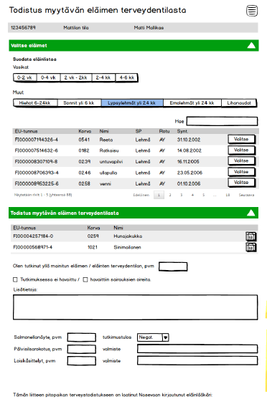Focus the Pälvisilsarokotus valmiste field
The image size is (267, 399).
[197, 349]
